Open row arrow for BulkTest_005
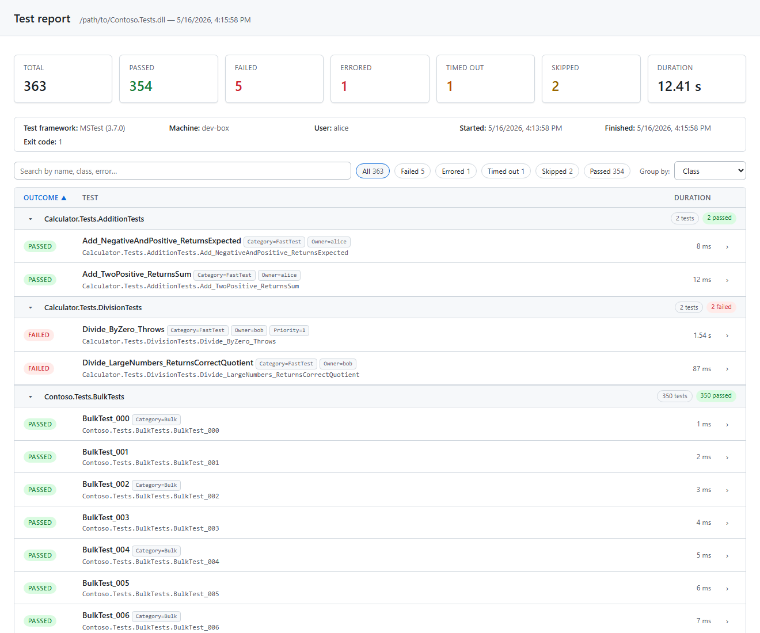The height and width of the screenshot is (633, 760). 727,589
